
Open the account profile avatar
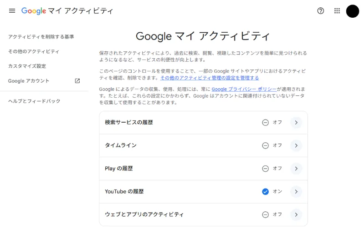click(353, 11)
